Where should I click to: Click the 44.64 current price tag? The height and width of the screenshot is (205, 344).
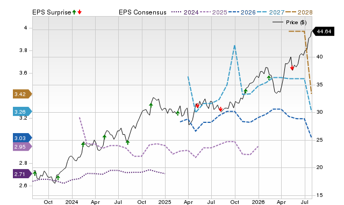(x=324, y=32)
